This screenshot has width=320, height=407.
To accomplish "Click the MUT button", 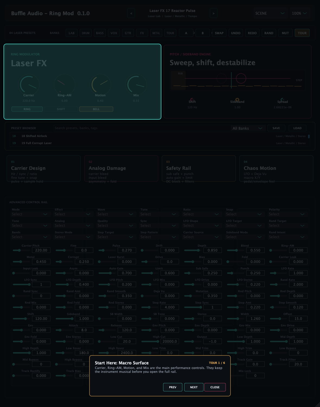I will click(285, 33).
